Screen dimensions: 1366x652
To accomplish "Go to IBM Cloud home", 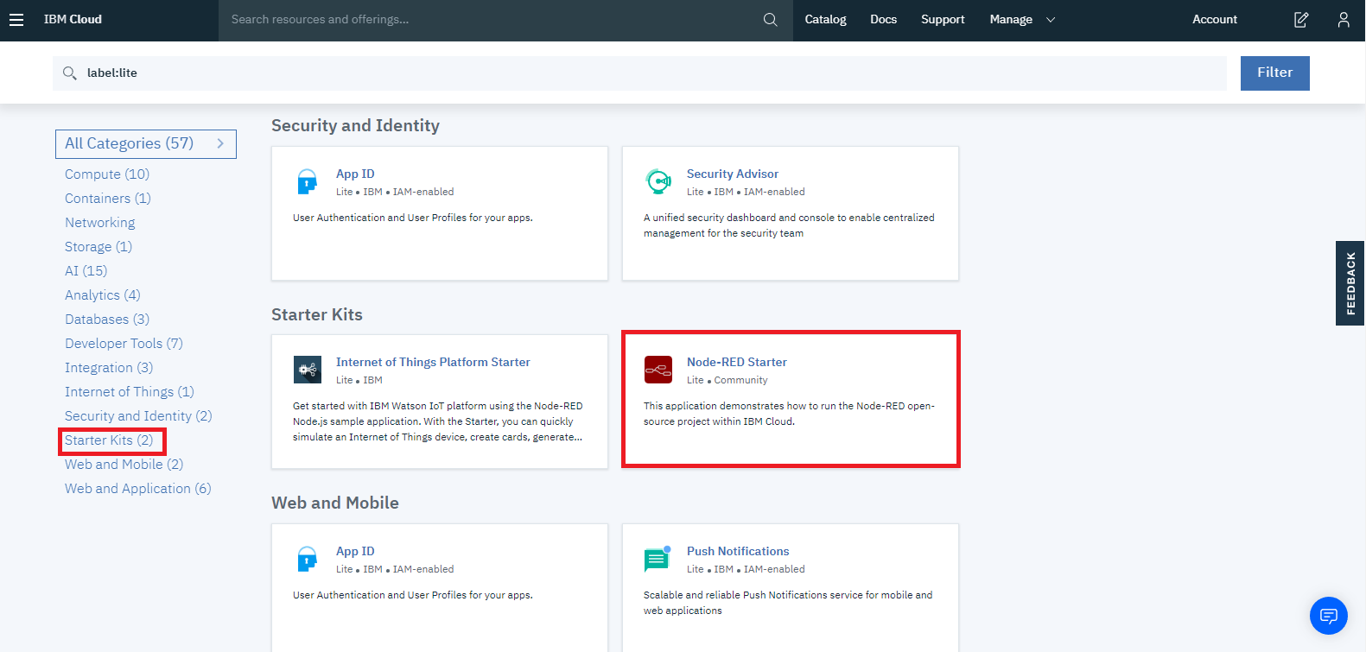I will pyautogui.click(x=73, y=20).
